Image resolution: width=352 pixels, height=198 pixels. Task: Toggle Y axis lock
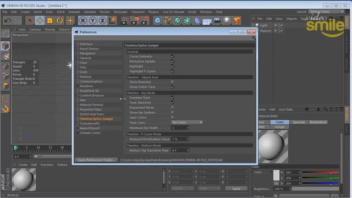[92, 21]
